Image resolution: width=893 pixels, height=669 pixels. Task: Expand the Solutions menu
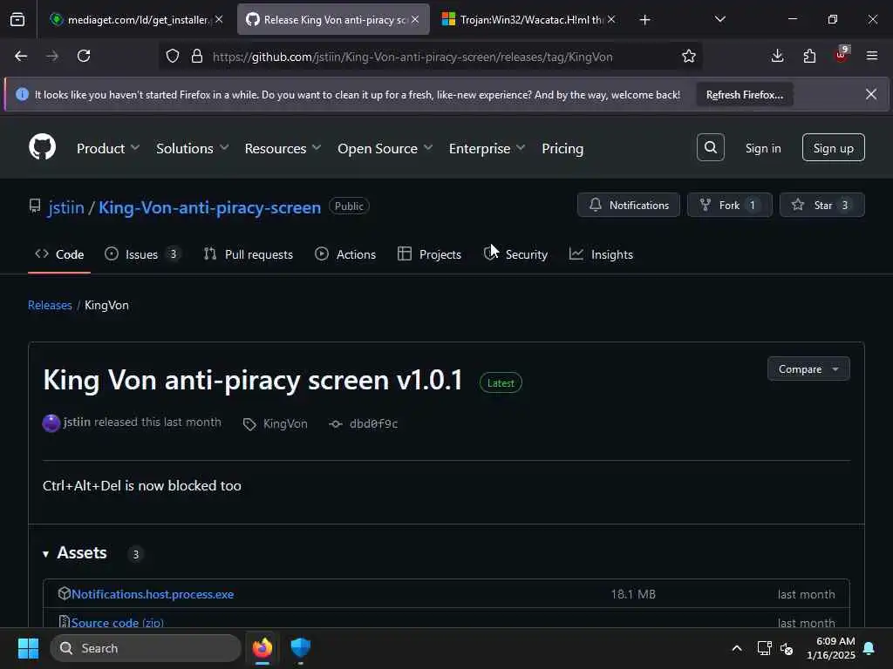click(193, 148)
